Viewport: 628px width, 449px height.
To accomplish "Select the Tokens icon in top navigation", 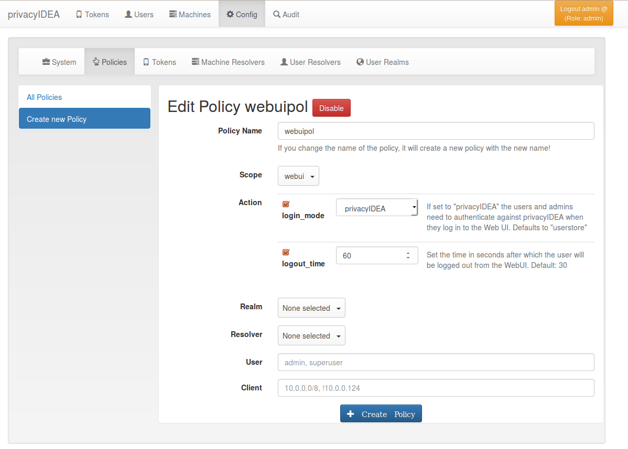I will pos(80,14).
